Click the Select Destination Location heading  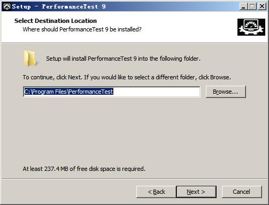pyautogui.click(x=56, y=21)
